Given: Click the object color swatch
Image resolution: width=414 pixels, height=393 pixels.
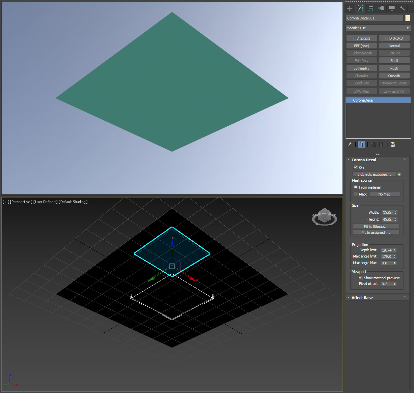Looking at the screenshot, I should (408, 18).
